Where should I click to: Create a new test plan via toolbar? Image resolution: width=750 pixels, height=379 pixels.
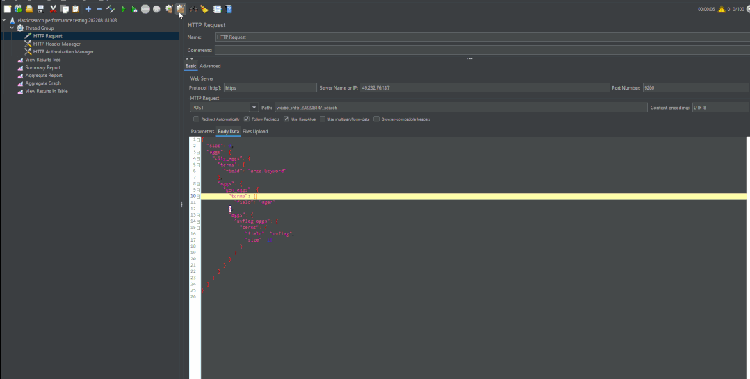7,9
